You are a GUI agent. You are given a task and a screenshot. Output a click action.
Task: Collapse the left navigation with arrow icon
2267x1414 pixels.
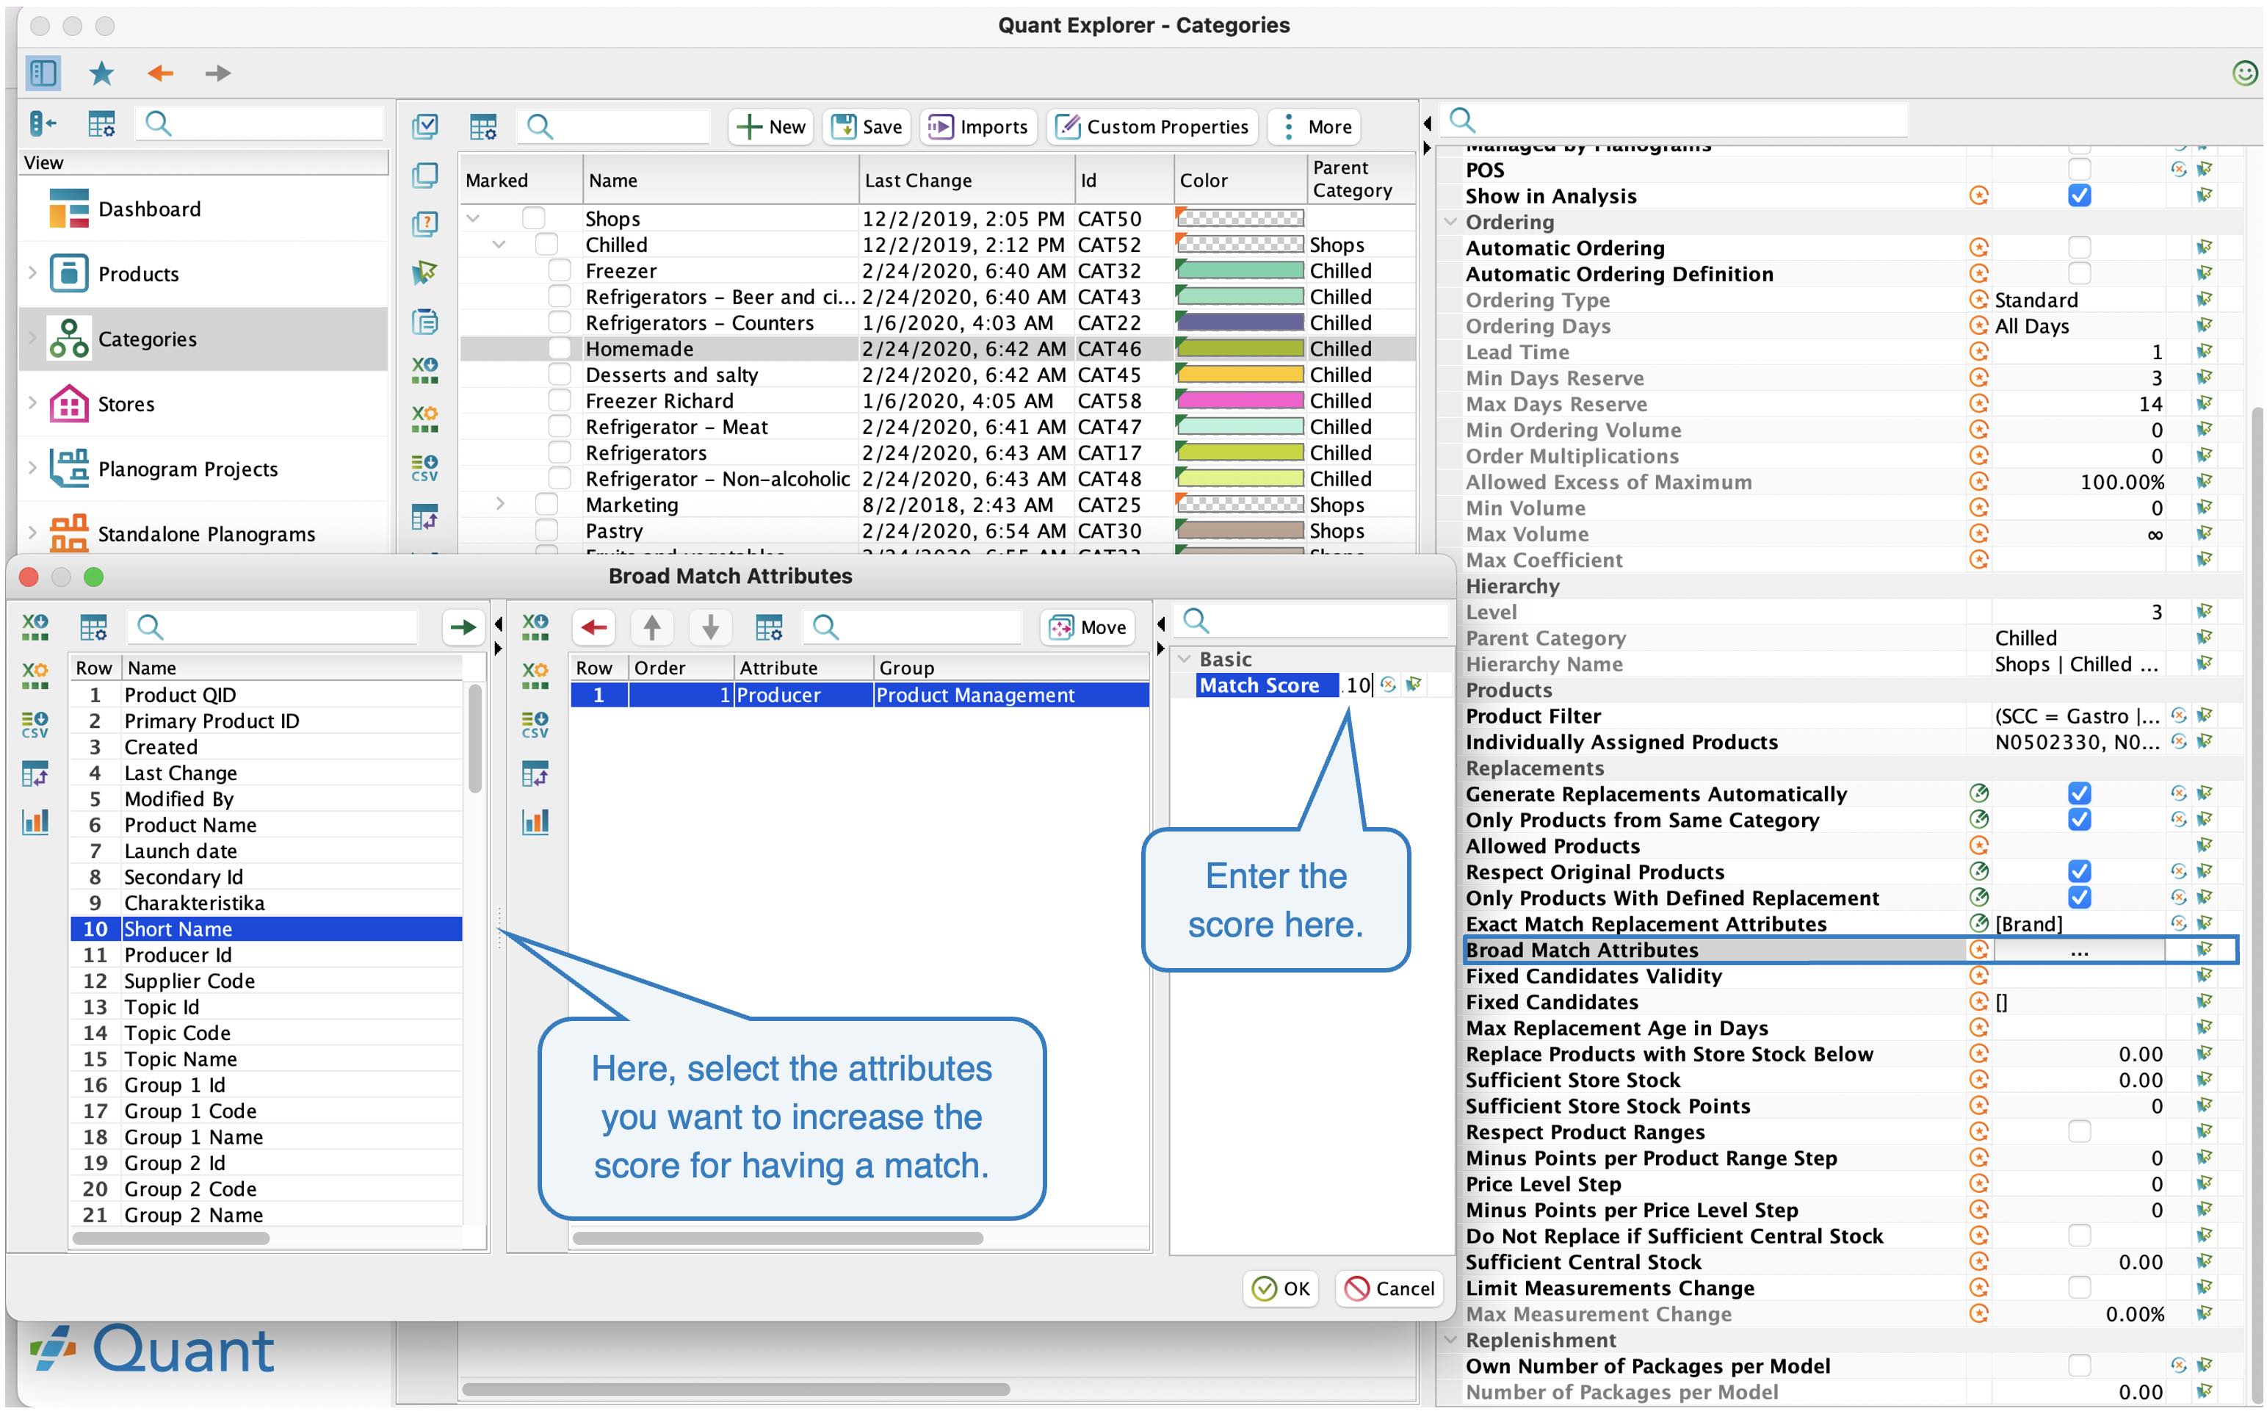click(x=43, y=123)
